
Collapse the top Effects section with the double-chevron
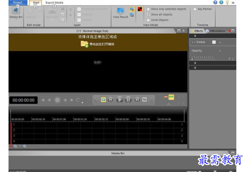[x=195, y=36]
